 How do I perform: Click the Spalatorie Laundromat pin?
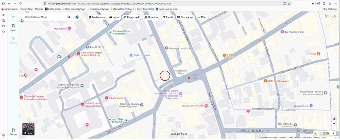click(x=166, y=48)
